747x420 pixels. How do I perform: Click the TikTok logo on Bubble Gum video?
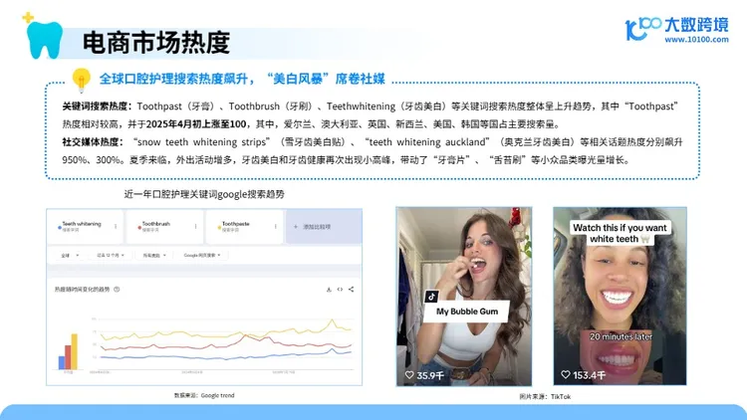(431, 297)
